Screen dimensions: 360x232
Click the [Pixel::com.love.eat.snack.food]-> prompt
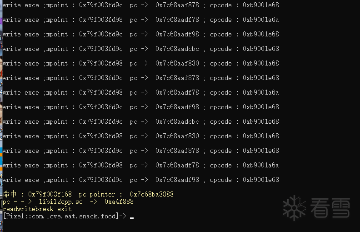coord(65,216)
